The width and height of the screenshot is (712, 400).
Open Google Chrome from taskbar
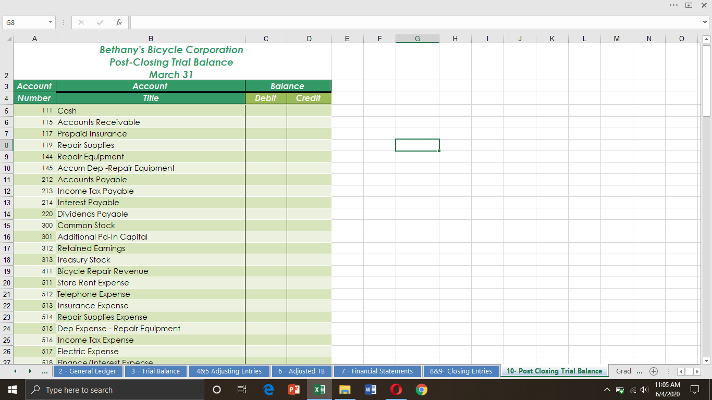click(x=422, y=390)
